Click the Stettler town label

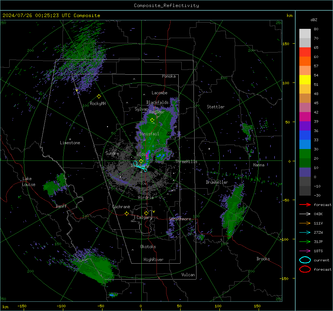tap(216, 107)
